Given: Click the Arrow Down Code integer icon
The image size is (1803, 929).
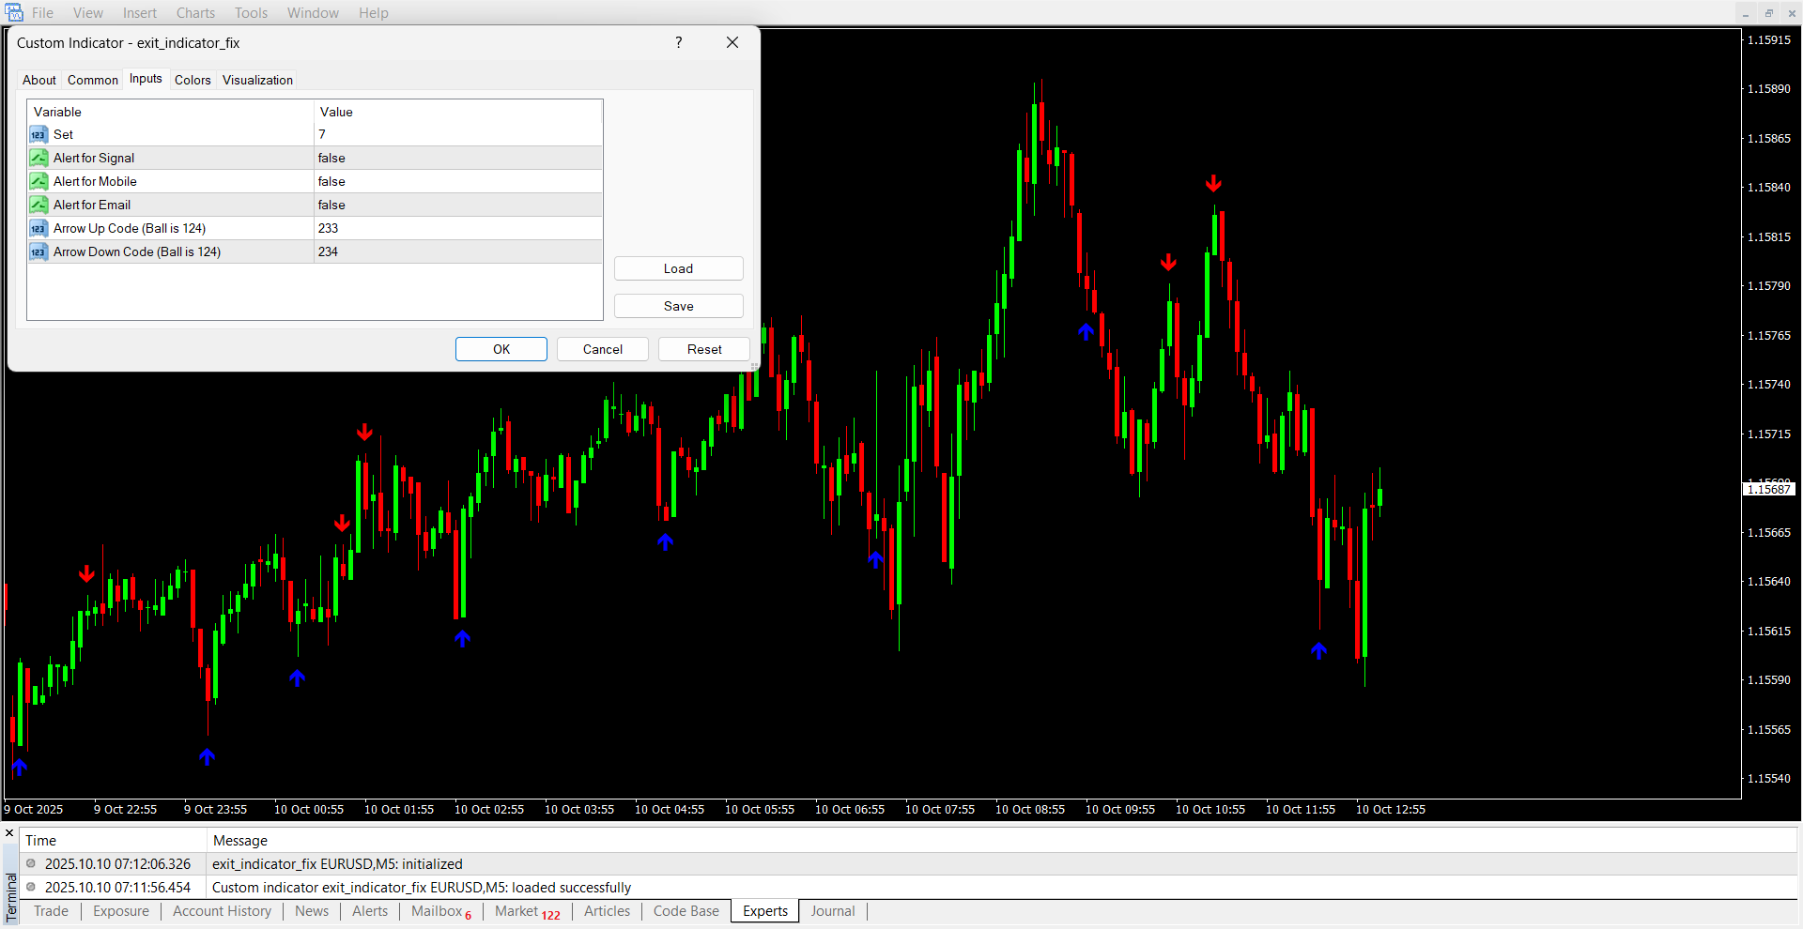Looking at the screenshot, I should [39, 252].
